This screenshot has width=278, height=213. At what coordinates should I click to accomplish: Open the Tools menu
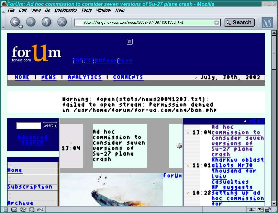pyautogui.click(x=87, y=10)
